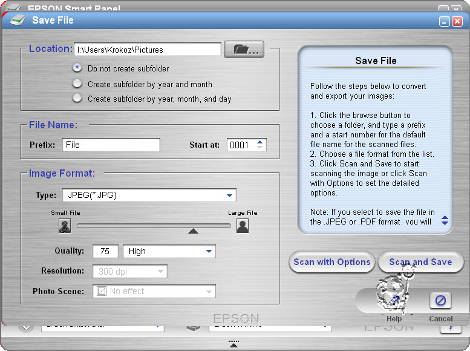Click the Prefix input field containing File

111,145
